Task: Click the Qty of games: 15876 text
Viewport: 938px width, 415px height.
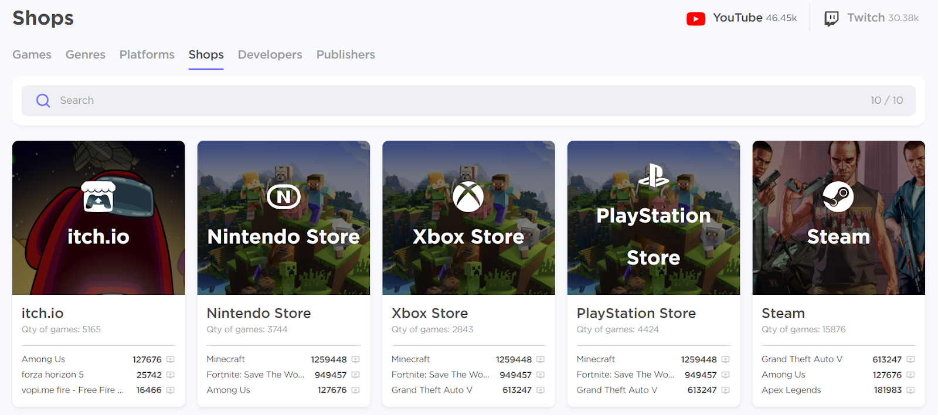Action: 804,329
